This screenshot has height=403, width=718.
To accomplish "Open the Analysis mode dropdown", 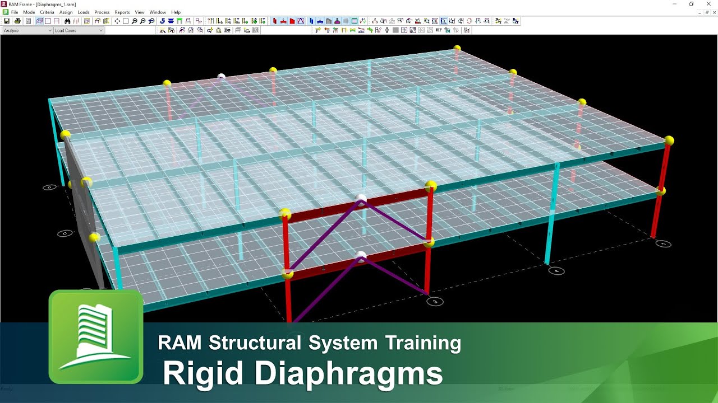I will click(27, 30).
